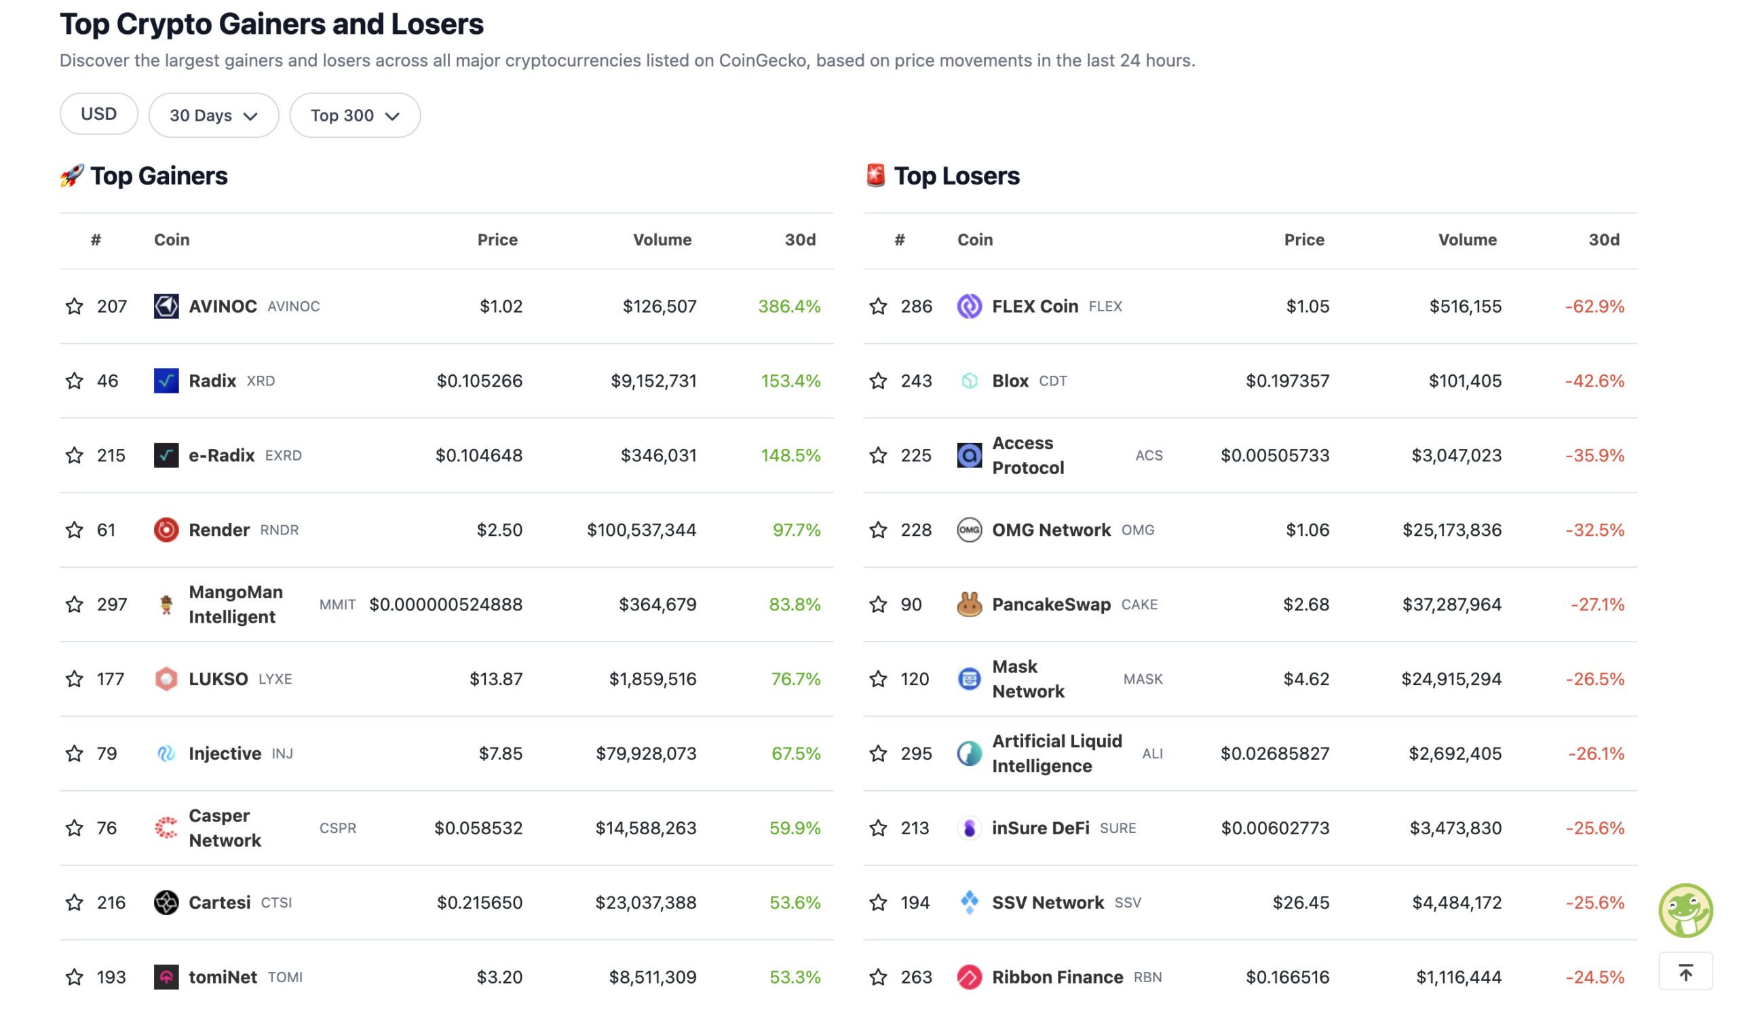Toggle favorite star for Injective
The image size is (1737, 1010).
[x=75, y=753]
